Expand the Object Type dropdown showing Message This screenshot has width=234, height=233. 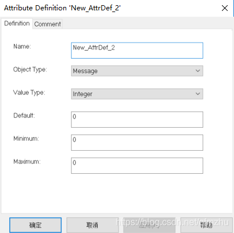tap(137, 71)
